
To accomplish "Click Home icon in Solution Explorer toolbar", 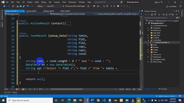I will (152, 15).
